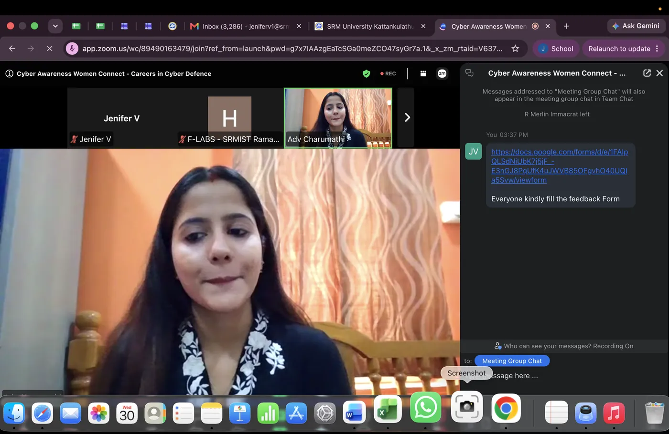Launch the Screenshot app from the dock

tap(467, 407)
